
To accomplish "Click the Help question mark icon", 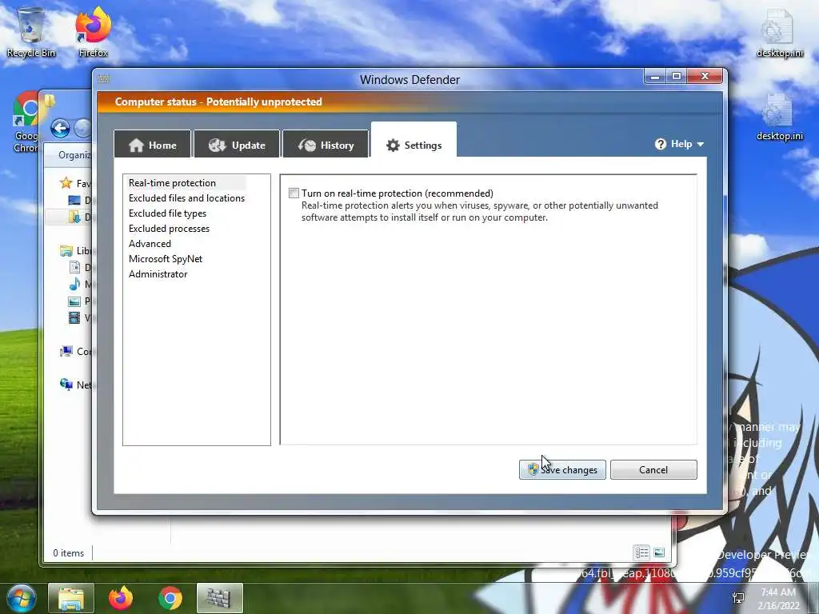I will click(x=660, y=144).
